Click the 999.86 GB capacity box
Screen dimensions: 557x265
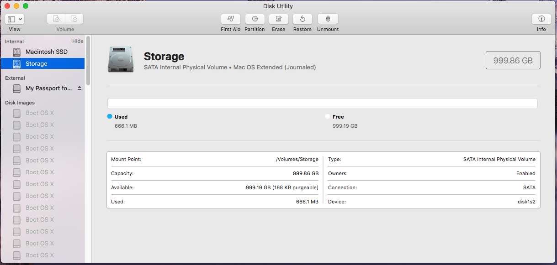tap(513, 60)
